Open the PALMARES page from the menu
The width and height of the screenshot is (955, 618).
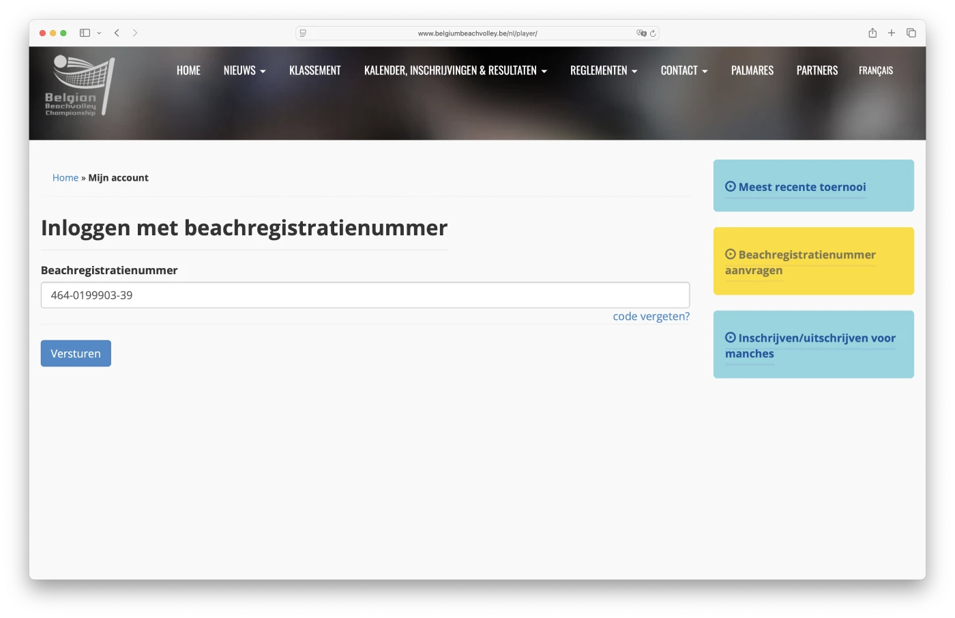[752, 70]
